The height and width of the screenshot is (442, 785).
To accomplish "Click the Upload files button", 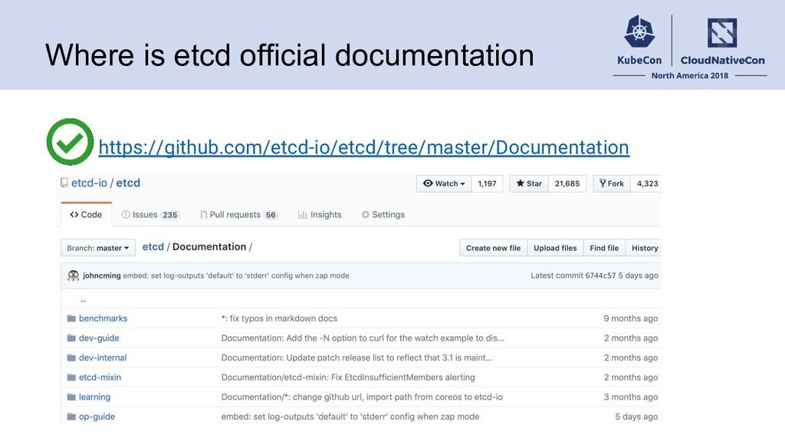I will [555, 248].
